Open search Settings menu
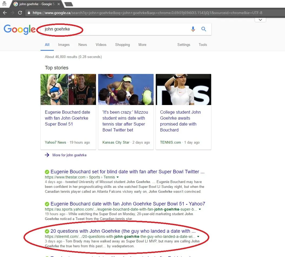This screenshot has height=257, width=285. pos(184,45)
